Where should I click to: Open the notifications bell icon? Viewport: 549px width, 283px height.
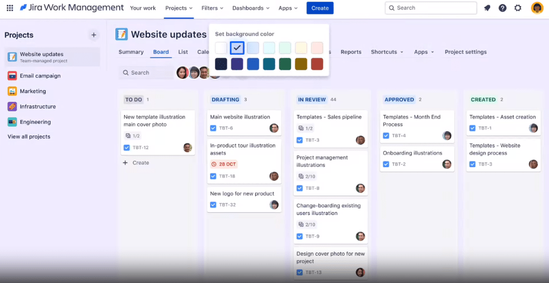(487, 8)
